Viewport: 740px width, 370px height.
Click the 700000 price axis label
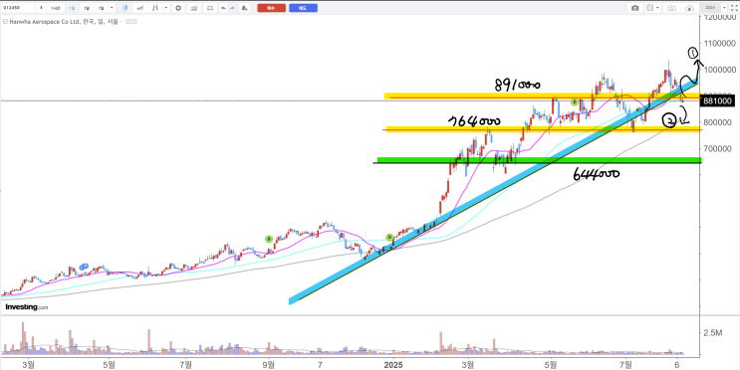[718, 148]
